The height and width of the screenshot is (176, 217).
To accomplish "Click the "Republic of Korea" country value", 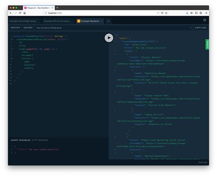I will point(160,124).
